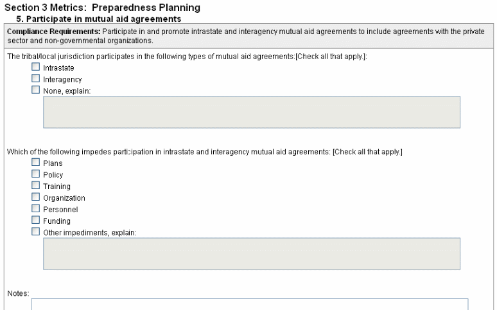Tick the 'Other impediments, explain' checkbox
The image size is (497, 310).
[35, 232]
